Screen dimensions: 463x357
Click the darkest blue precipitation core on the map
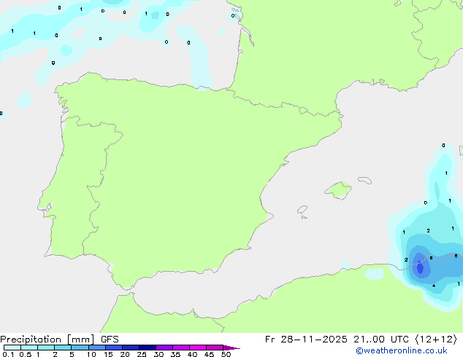(x=420, y=267)
